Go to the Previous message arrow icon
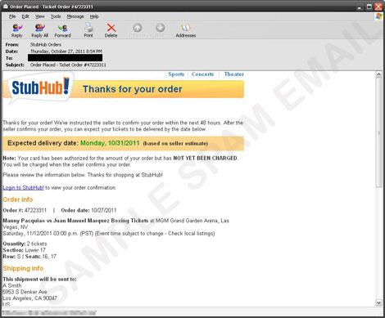This screenshot has width=385, height=318. coord(138,28)
